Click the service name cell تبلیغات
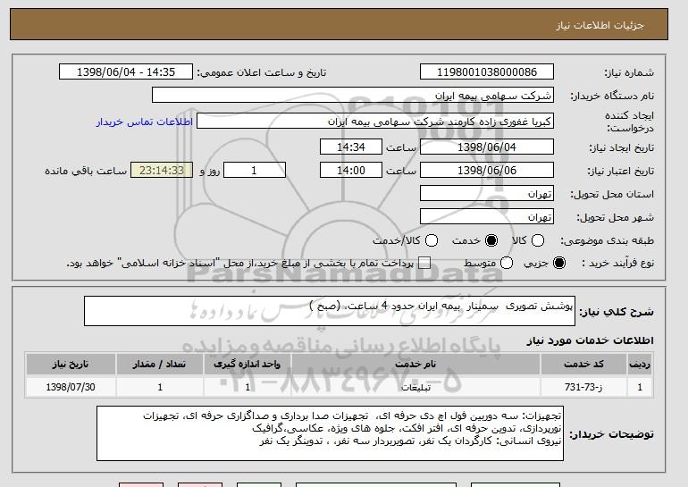688x487 pixels. (x=415, y=387)
